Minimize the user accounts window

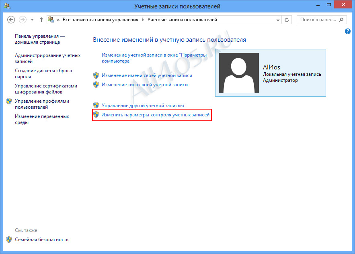318,5
